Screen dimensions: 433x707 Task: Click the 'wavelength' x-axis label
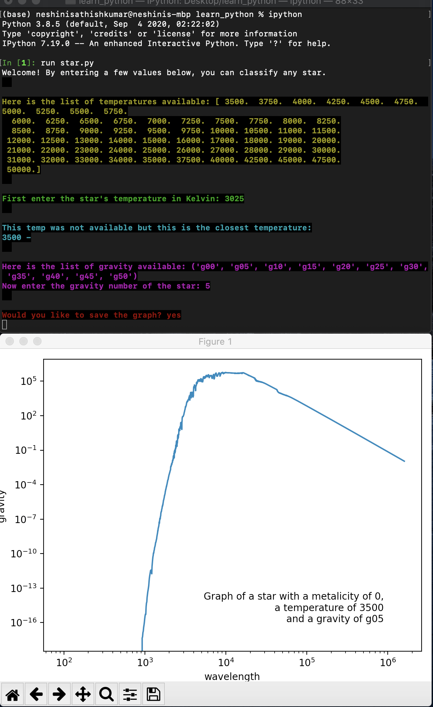pos(232,676)
